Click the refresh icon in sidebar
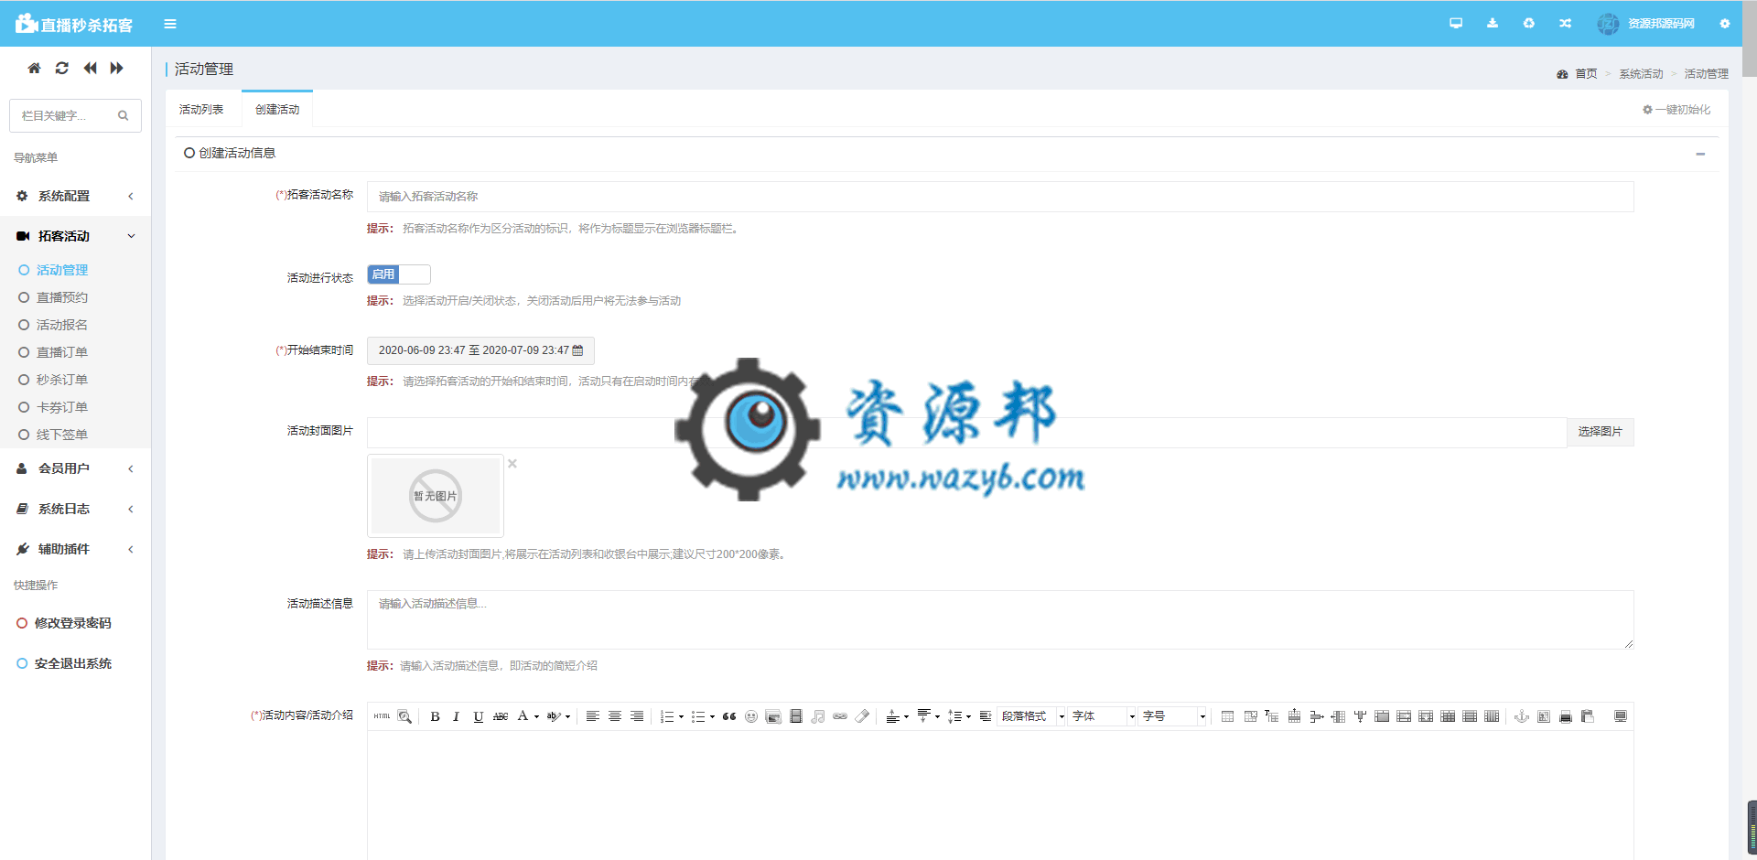 pos(62,68)
